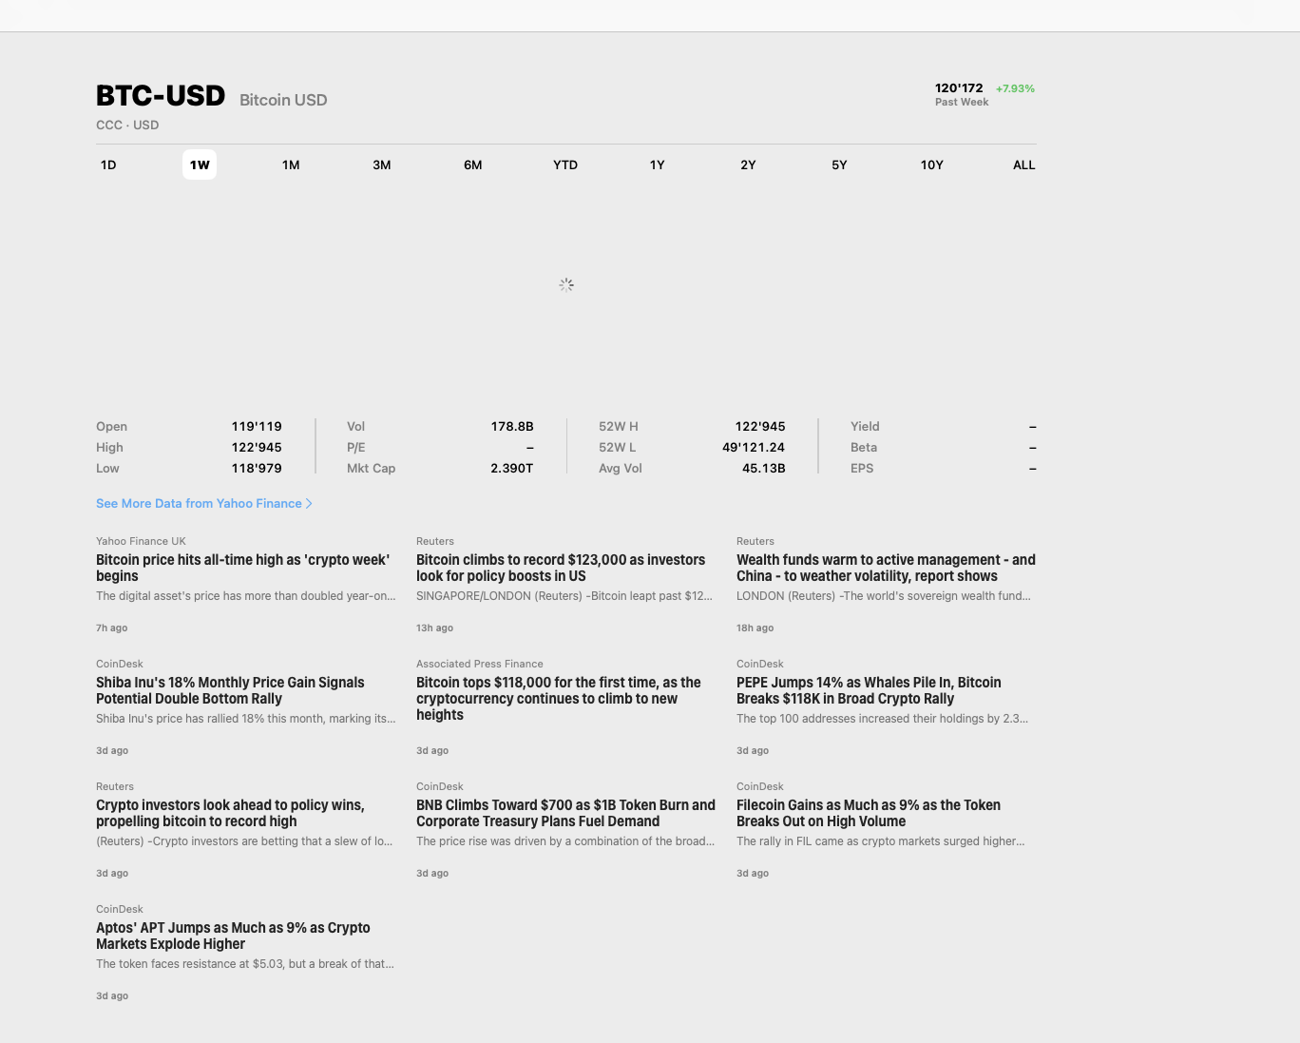The image size is (1300, 1043).
Task: Read the Bitcoin all-time high crypto week article
Action: tap(242, 568)
